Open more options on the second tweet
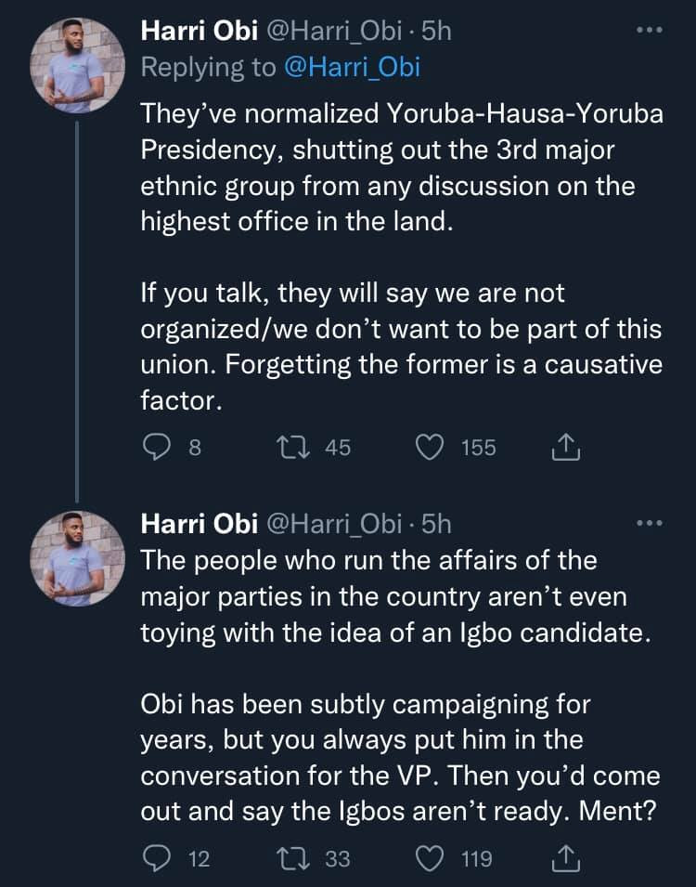 647,525
